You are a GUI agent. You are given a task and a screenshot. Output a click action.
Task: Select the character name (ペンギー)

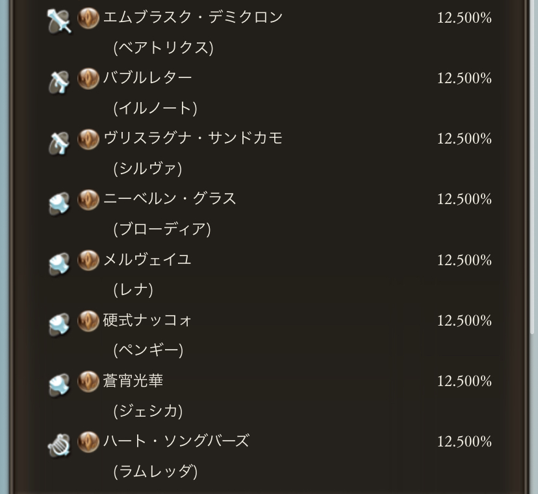click(x=148, y=350)
